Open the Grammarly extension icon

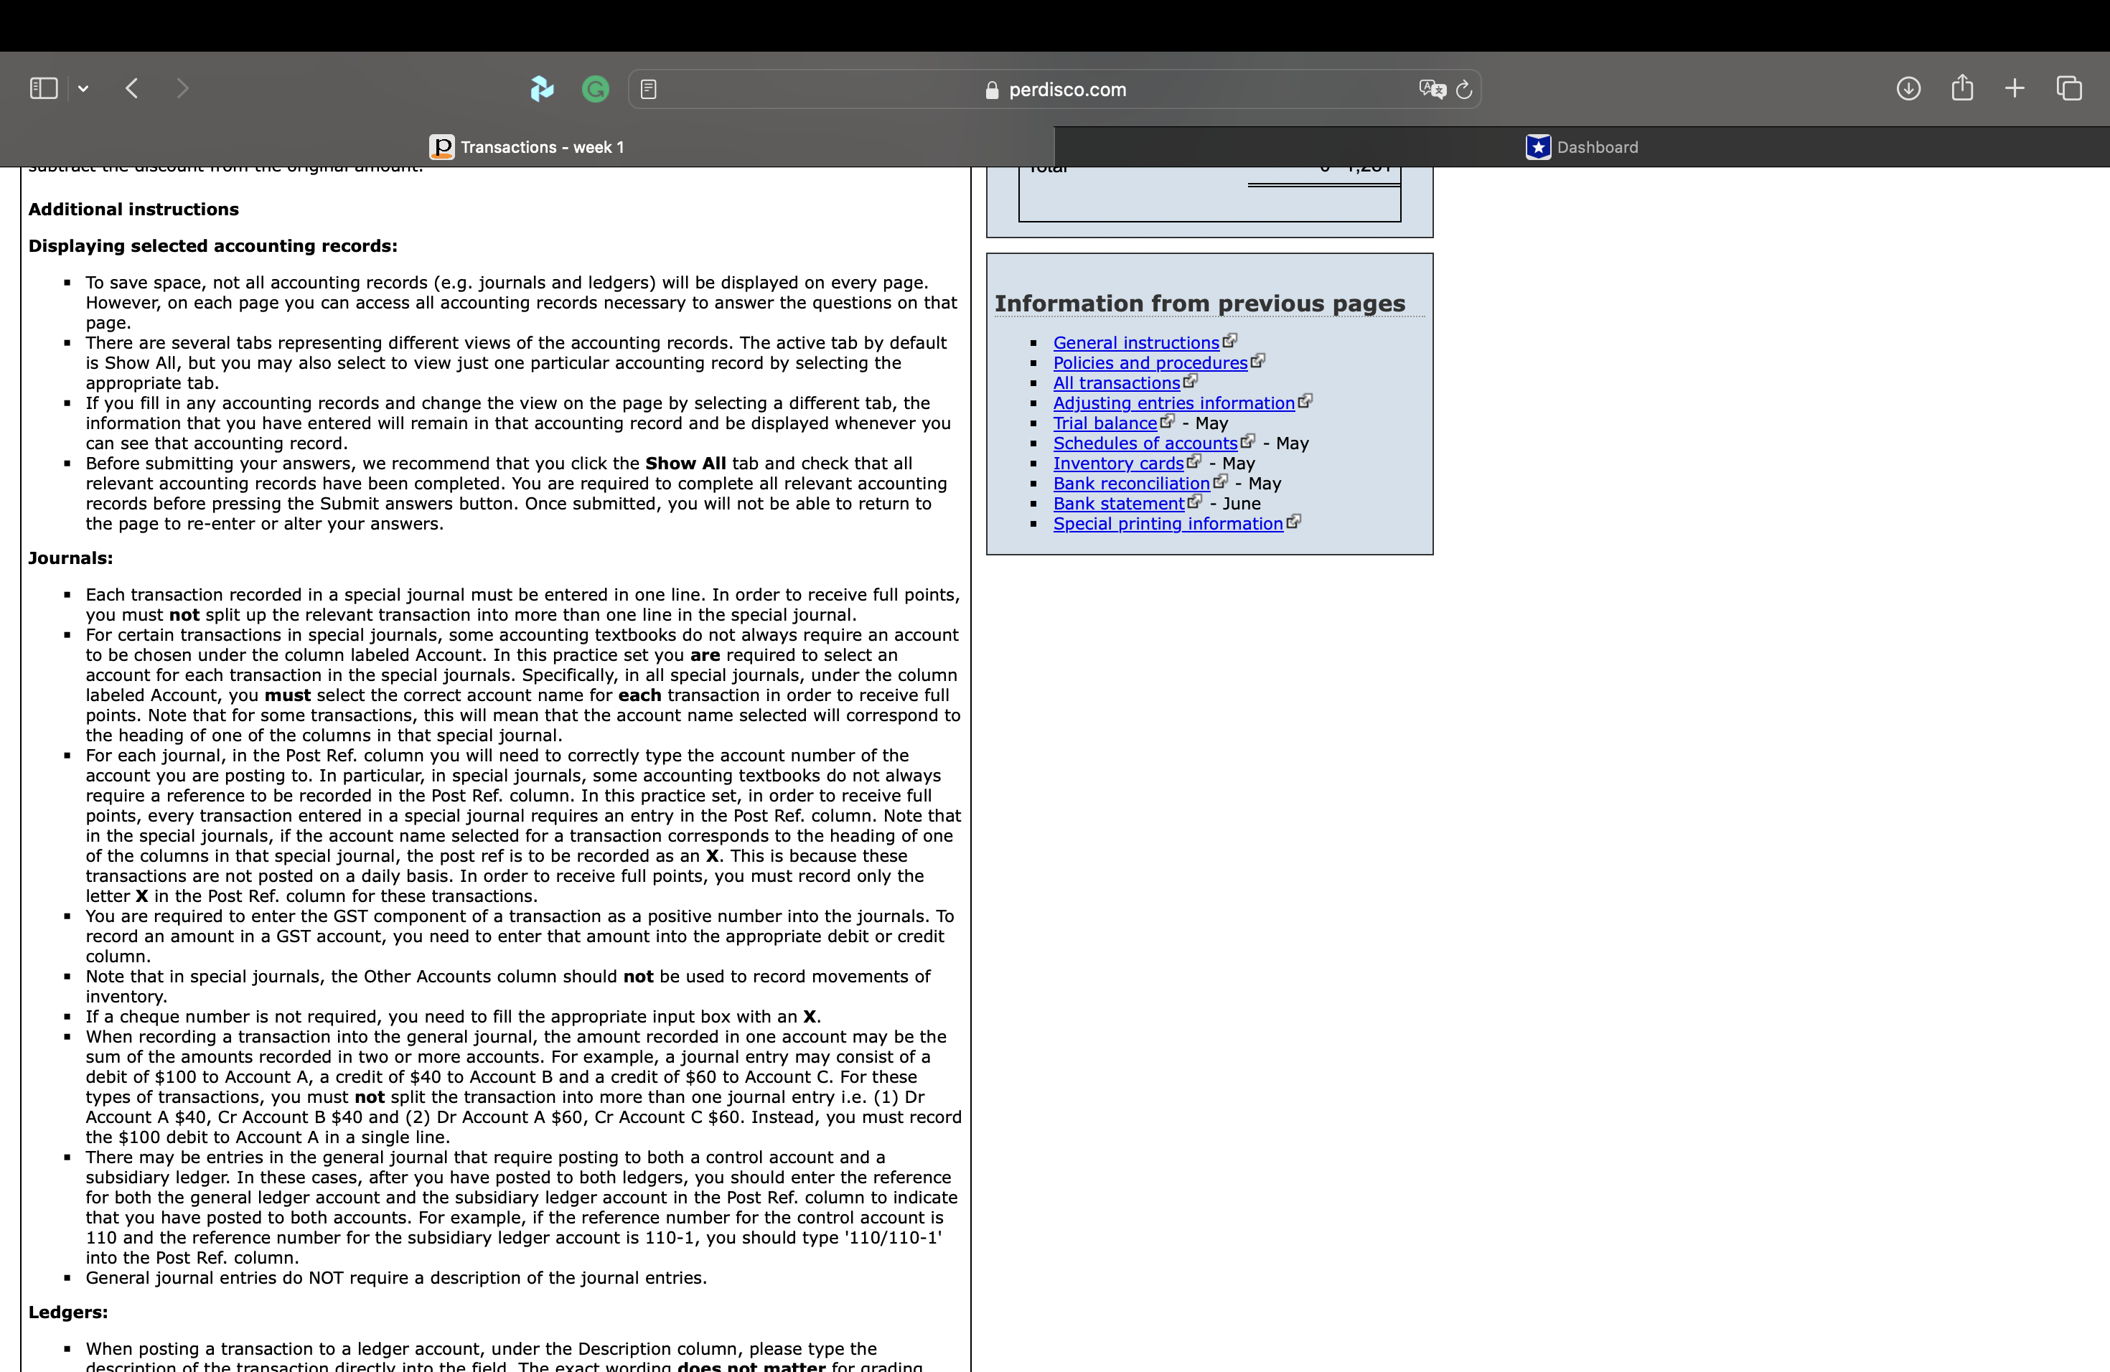[595, 89]
